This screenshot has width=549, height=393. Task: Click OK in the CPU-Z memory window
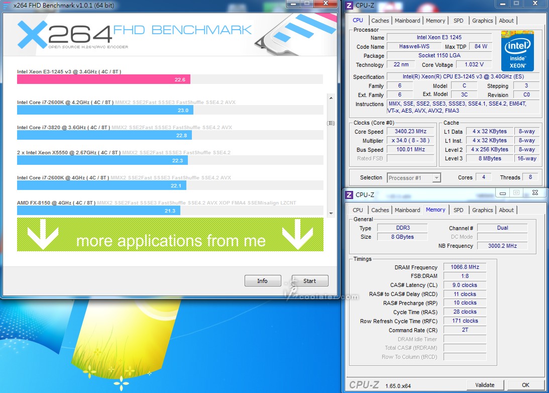525,385
